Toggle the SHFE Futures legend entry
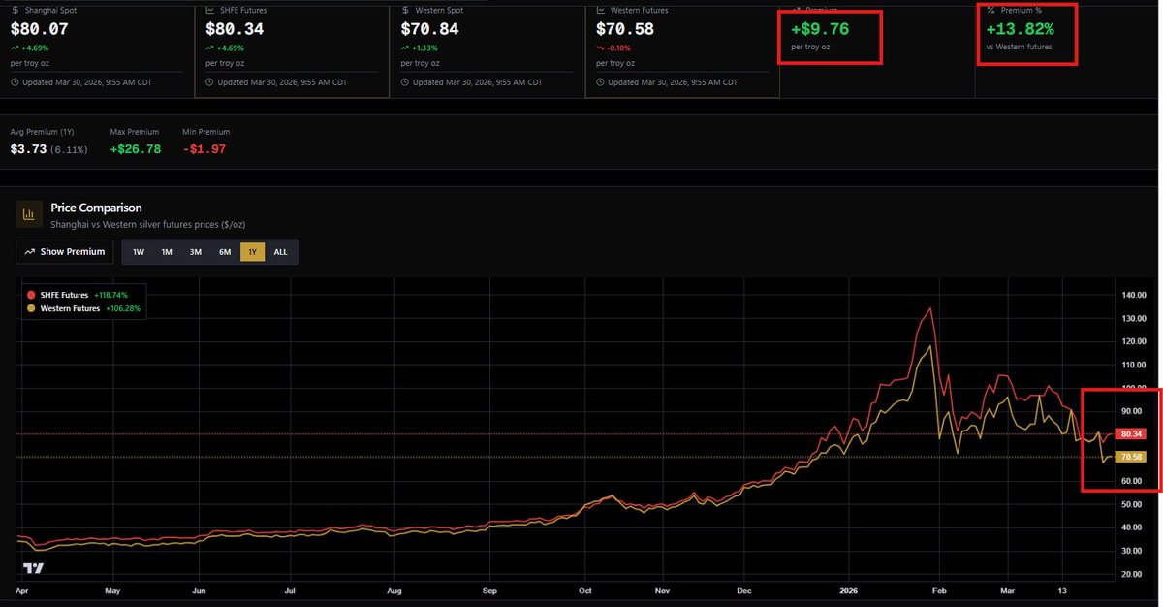 (78, 294)
